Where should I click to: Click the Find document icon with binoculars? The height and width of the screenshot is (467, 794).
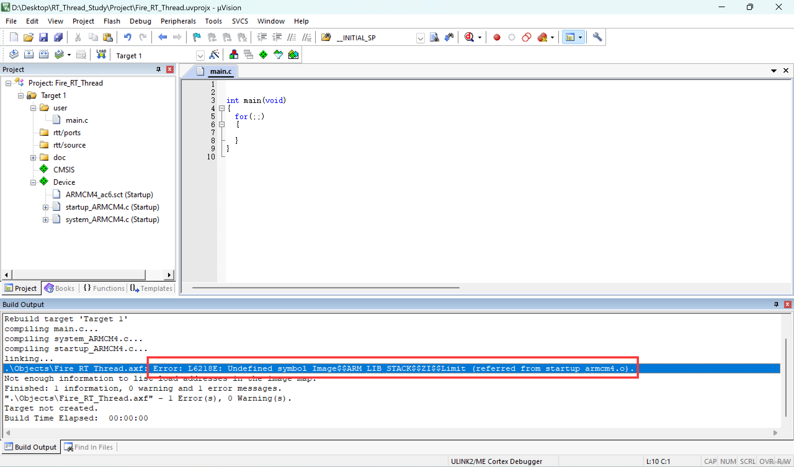pyautogui.click(x=434, y=38)
